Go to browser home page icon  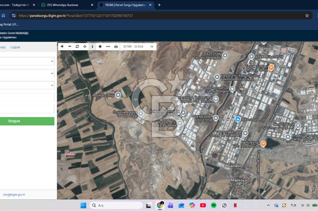3,16
